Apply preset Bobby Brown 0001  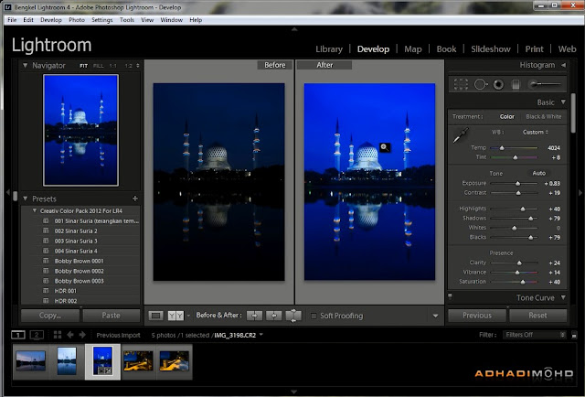[x=80, y=261]
